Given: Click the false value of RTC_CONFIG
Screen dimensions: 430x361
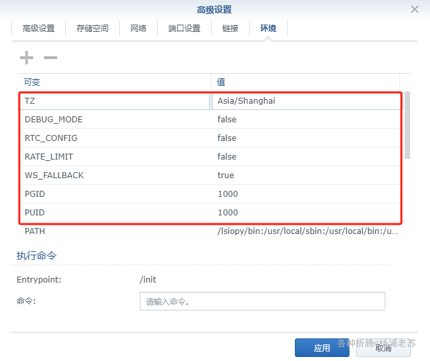Looking at the screenshot, I should tap(227, 138).
